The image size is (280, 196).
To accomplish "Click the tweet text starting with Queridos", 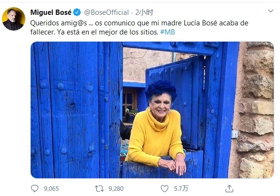I will click(x=140, y=27).
